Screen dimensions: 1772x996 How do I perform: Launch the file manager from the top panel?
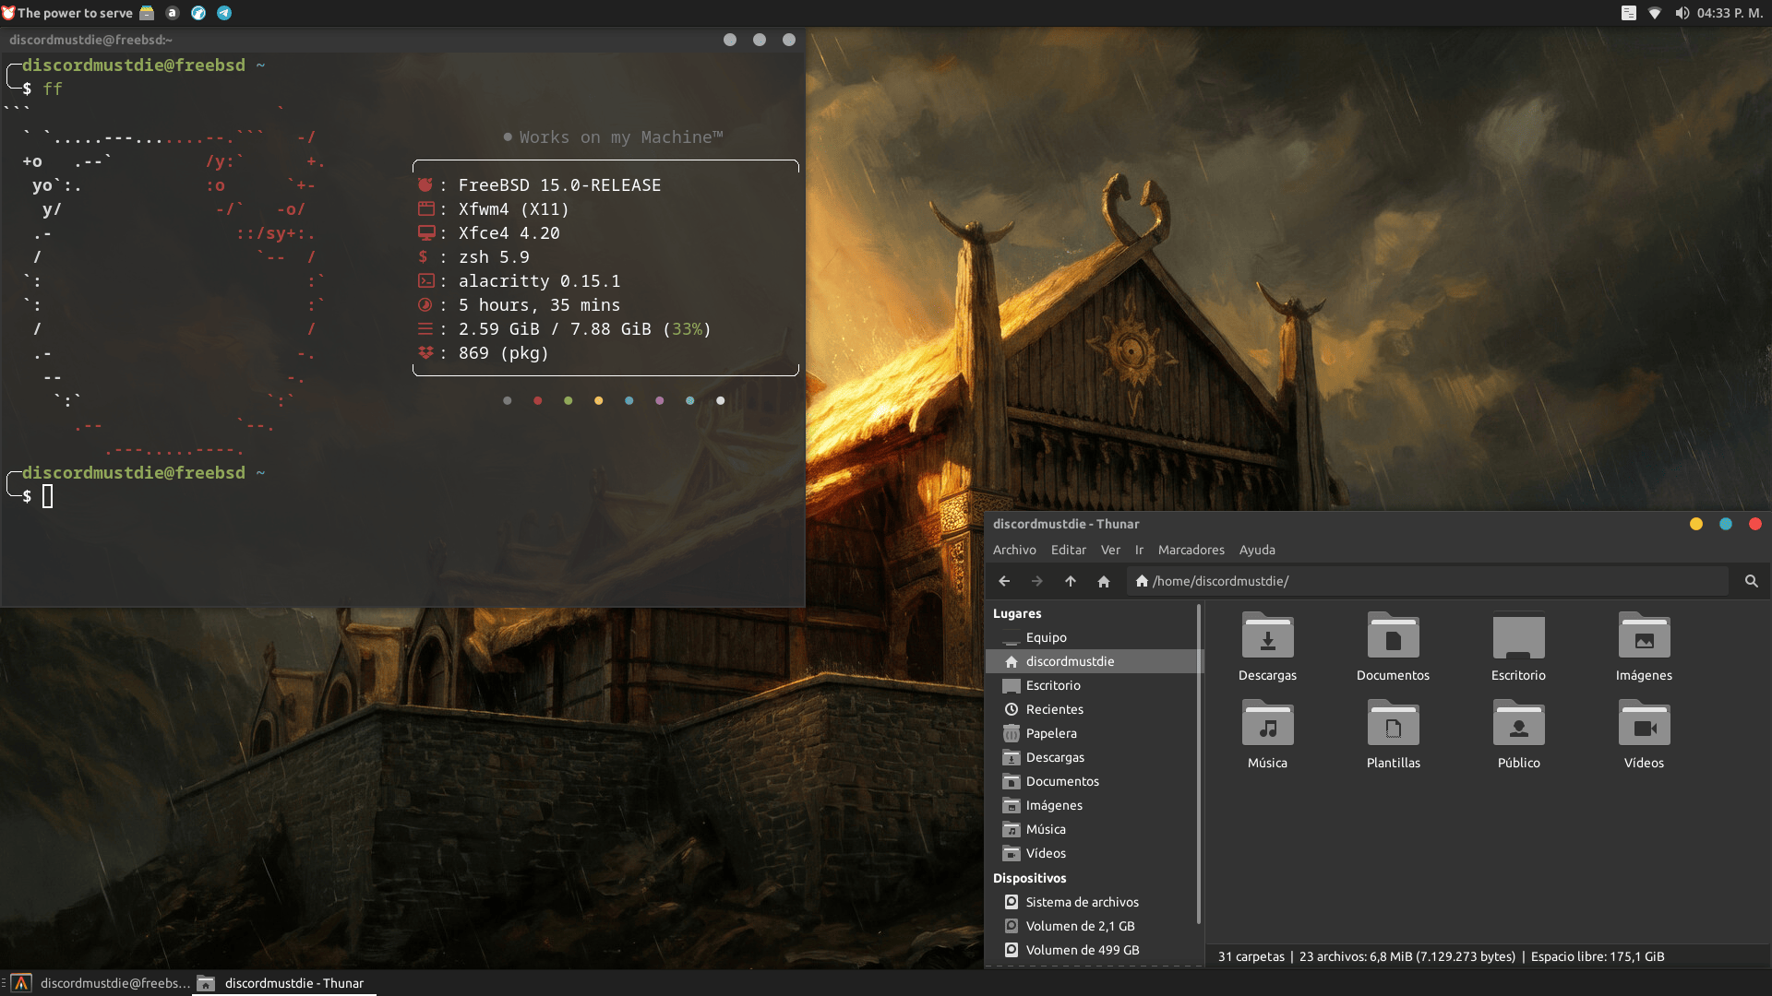[x=147, y=13]
